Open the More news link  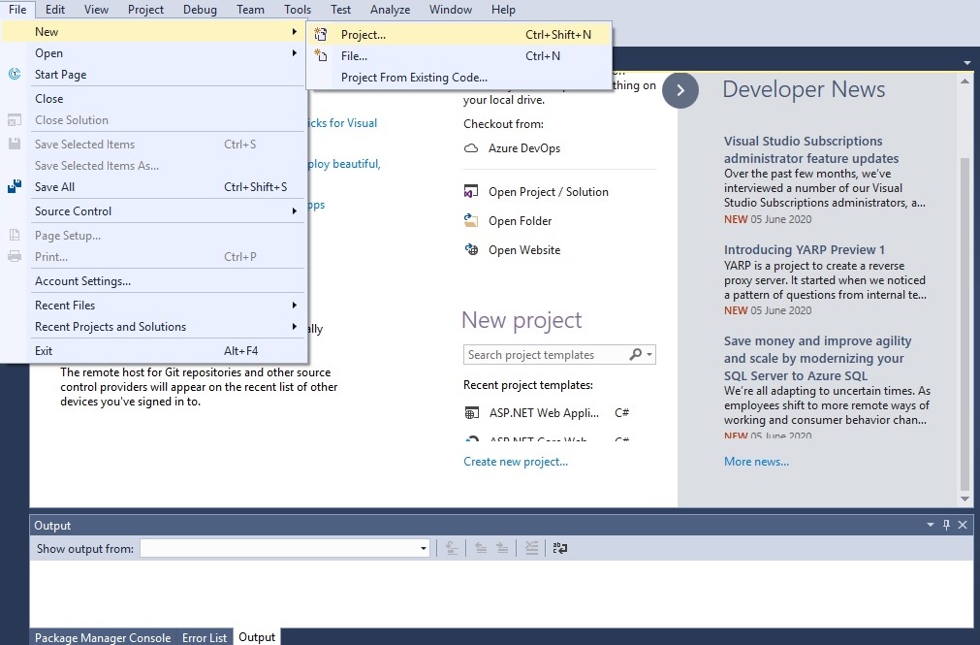(756, 462)
